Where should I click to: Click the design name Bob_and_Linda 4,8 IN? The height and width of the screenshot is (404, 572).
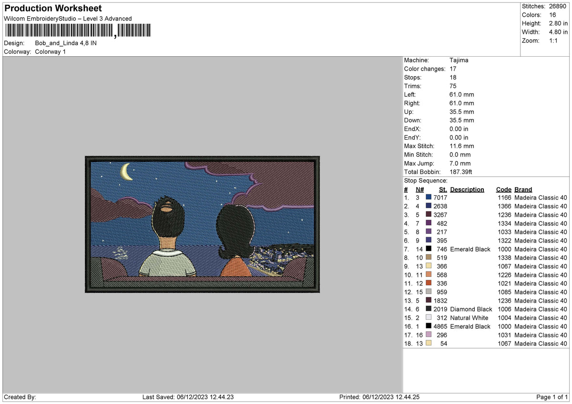tap(66, 43)
